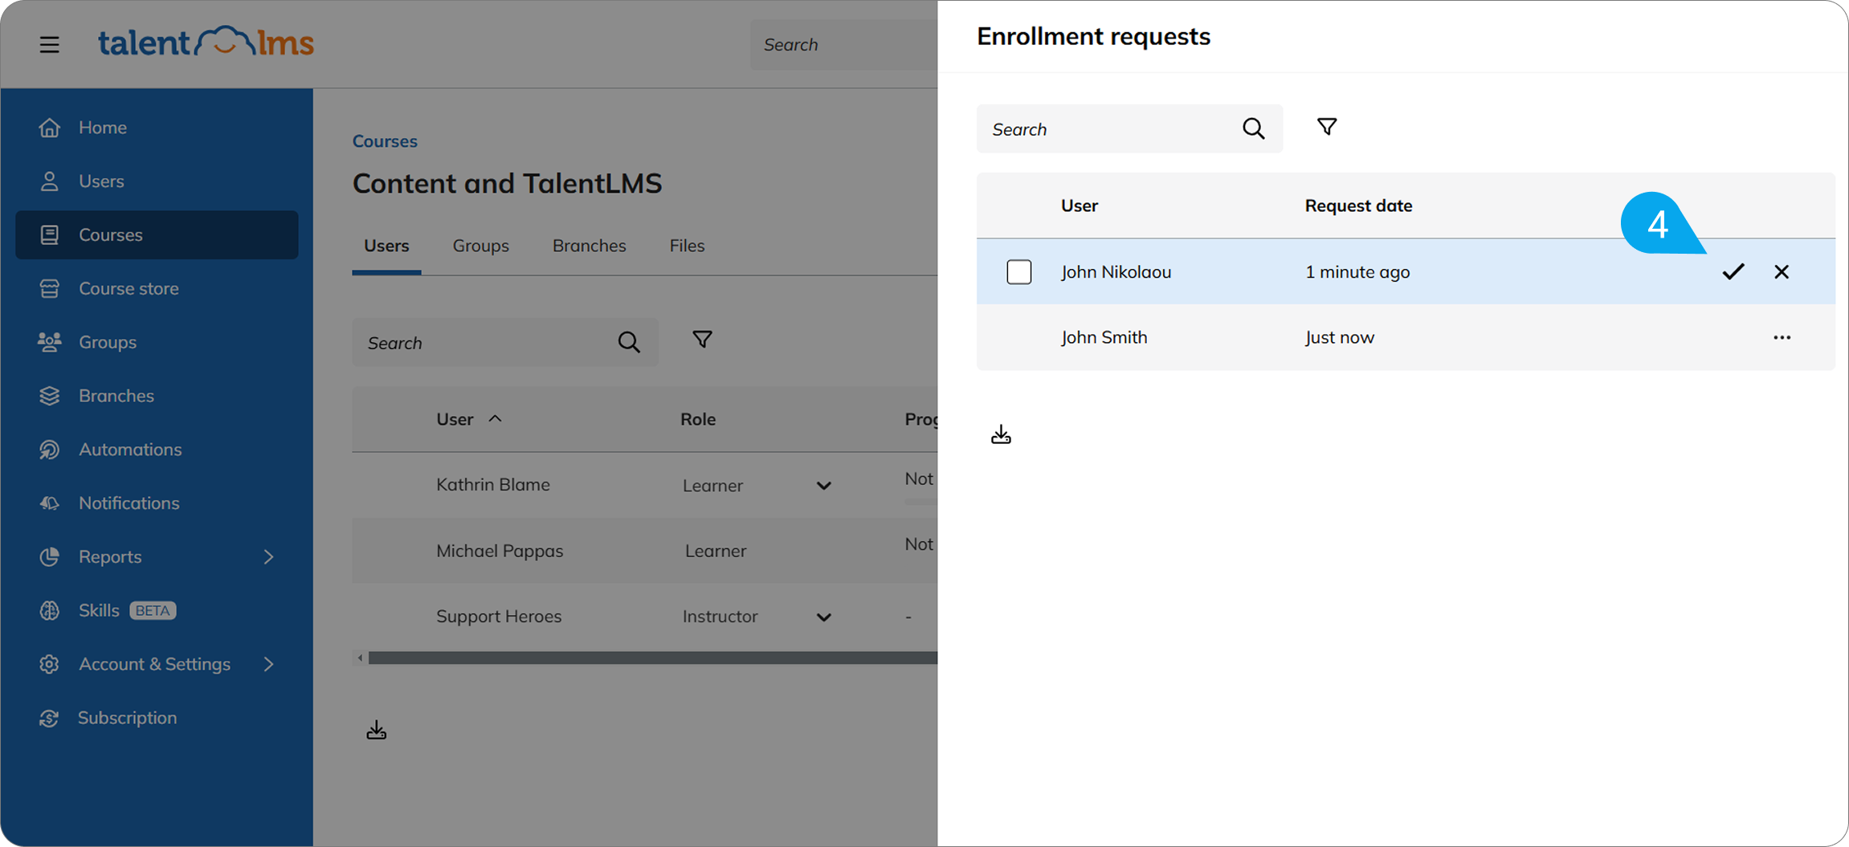
Task: Click 'Just now' request date
Action: coord(1340,337)
